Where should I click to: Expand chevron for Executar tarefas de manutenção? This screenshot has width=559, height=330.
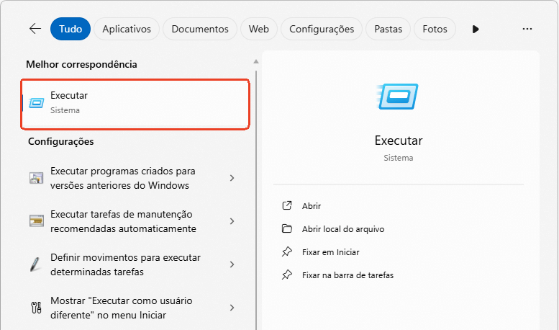[x=232, y=221]
